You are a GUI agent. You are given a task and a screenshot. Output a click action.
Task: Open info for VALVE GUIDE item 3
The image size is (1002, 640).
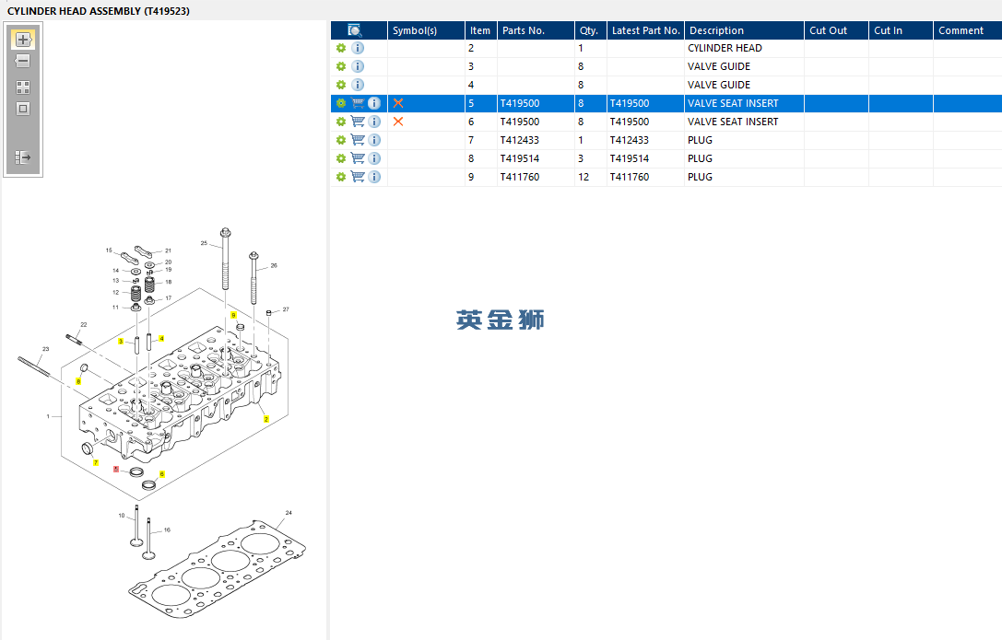click(358, 66)
